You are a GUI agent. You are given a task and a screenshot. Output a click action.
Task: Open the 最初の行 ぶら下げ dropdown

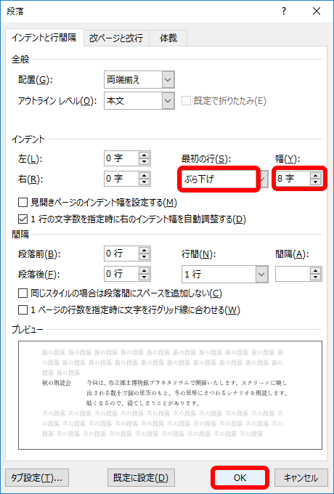click(264, 179)
